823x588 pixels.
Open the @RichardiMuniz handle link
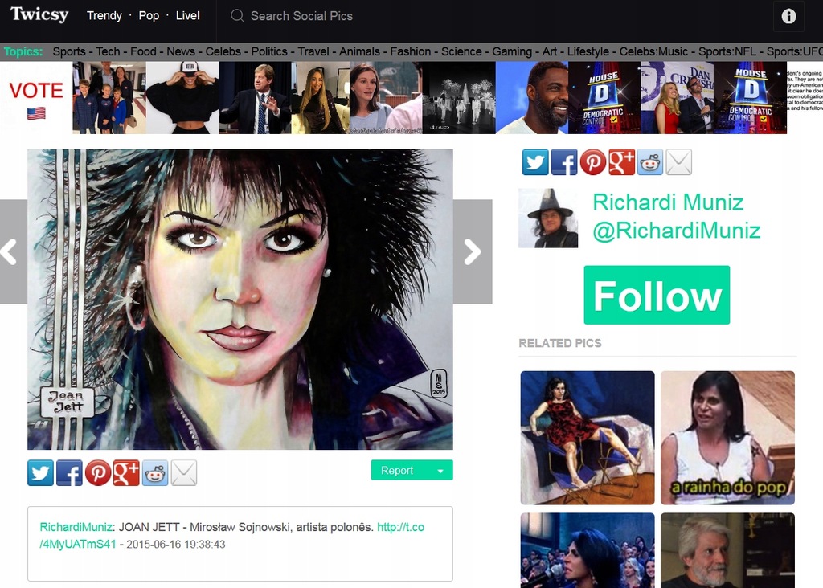(x=677, y=231)
